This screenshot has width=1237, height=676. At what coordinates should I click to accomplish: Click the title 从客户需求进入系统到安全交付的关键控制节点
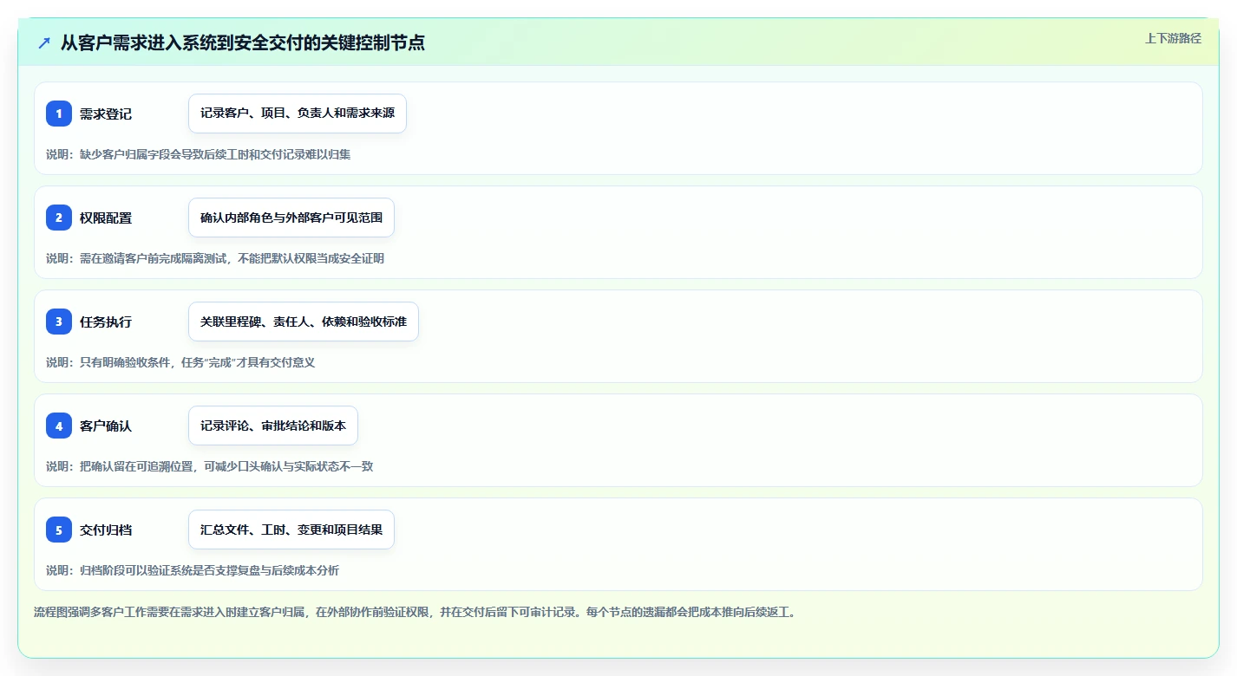[x=243, y=42]
